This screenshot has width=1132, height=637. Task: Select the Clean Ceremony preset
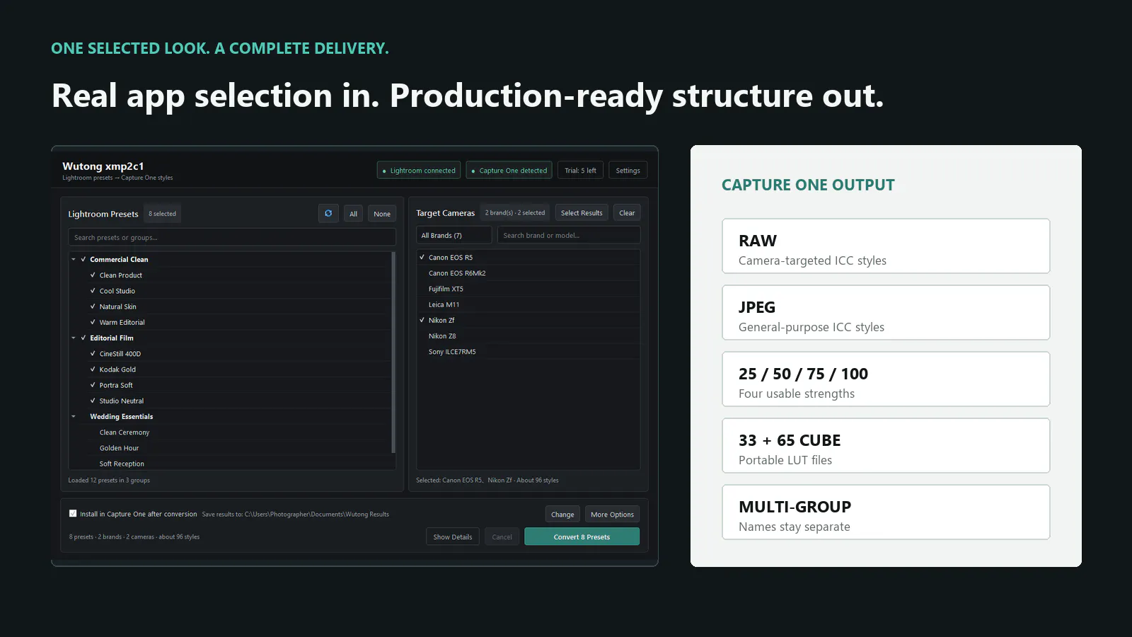tap(231, 432)
